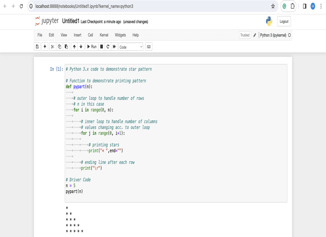Screen dimensions: 326x237
Task: Open the Cell menu
Action: 90,35
